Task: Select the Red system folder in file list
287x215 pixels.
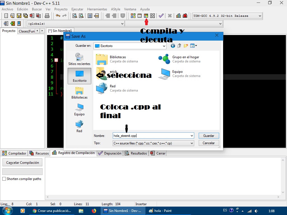Action: [117, 88]
